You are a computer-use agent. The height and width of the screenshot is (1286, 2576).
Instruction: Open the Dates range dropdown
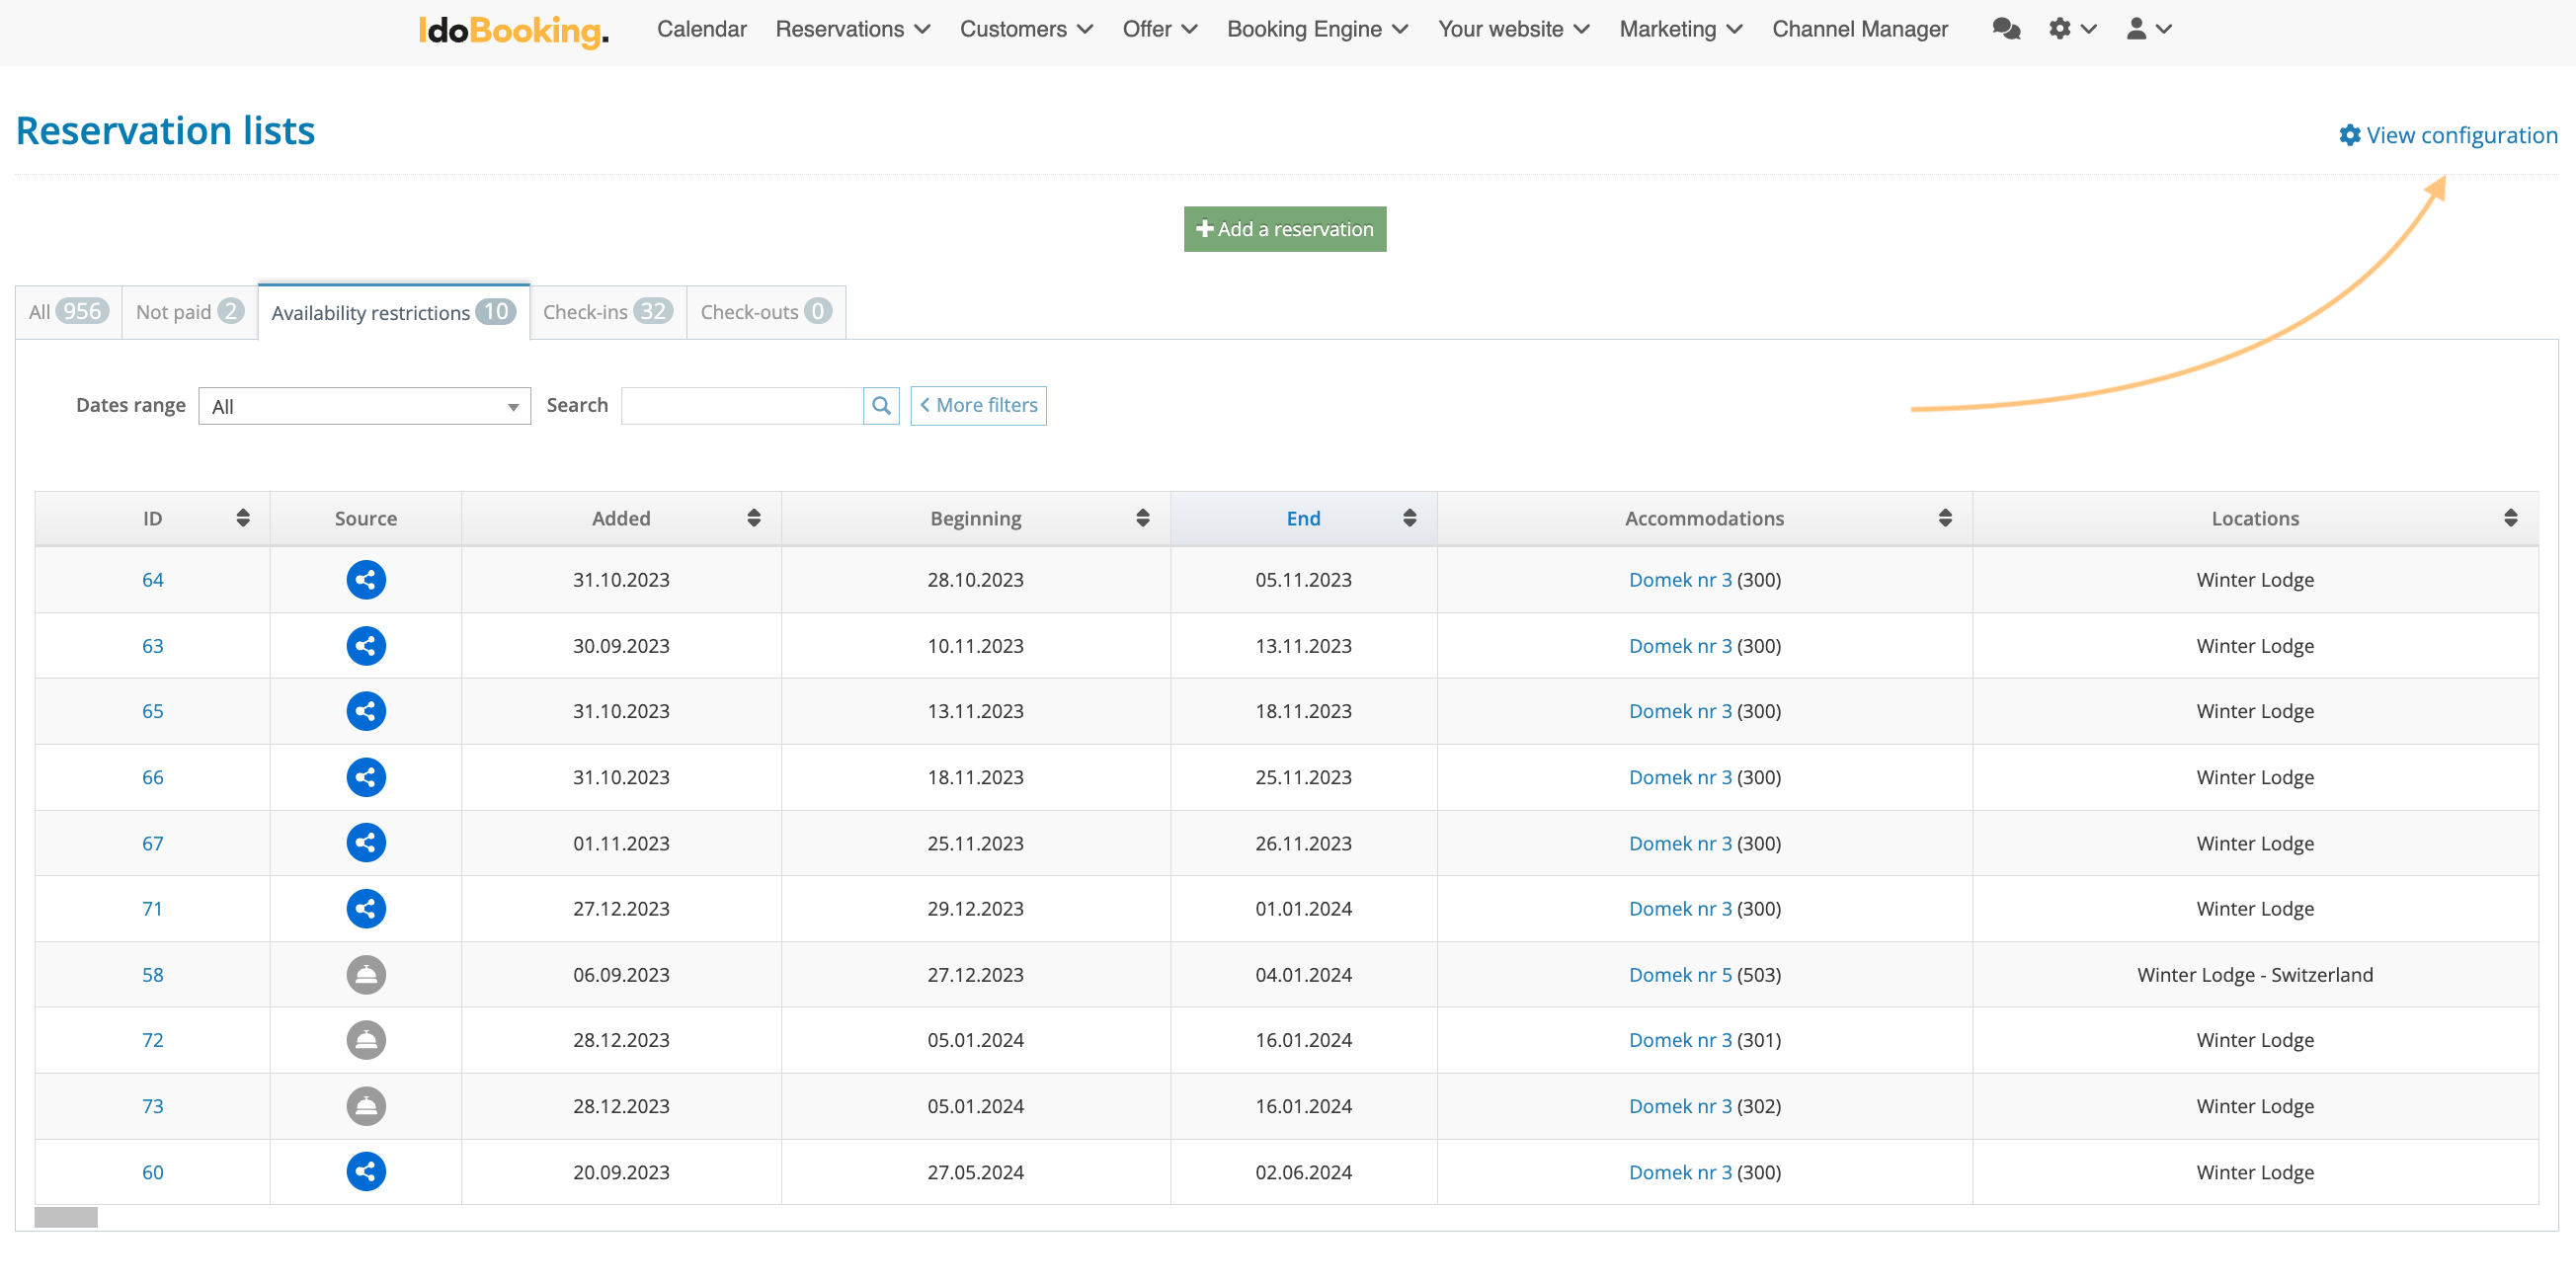coord(364,407)
